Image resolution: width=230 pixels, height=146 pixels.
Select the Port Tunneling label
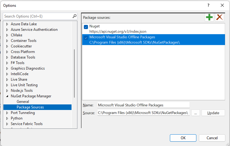(23, 113)
